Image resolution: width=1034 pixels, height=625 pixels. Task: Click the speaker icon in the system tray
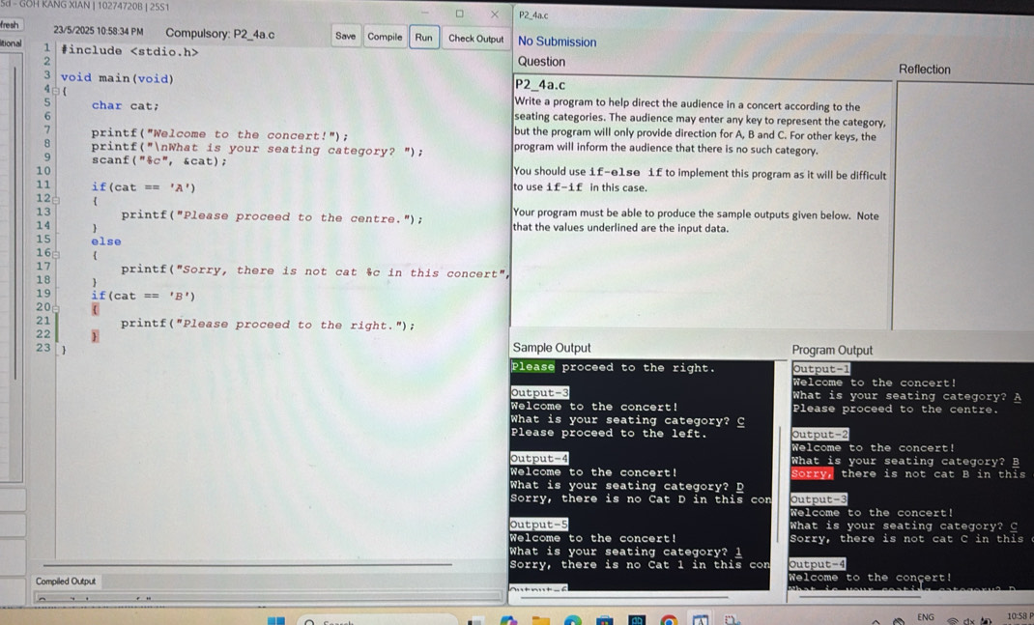(969, 618)
